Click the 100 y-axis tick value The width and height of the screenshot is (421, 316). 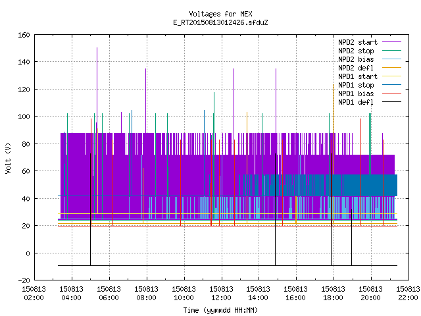24,117
